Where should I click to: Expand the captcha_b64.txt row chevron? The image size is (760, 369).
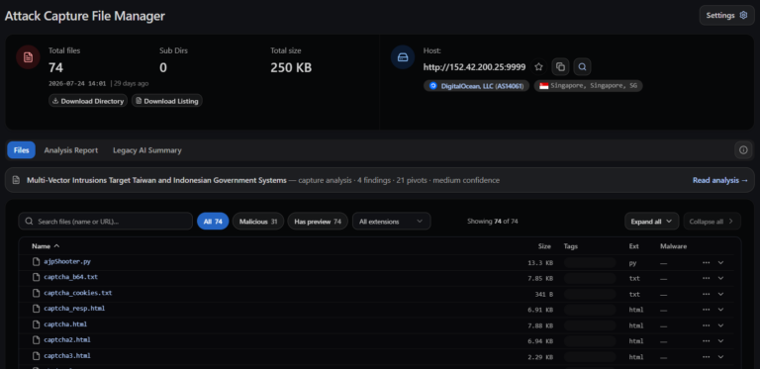point(720,278)
